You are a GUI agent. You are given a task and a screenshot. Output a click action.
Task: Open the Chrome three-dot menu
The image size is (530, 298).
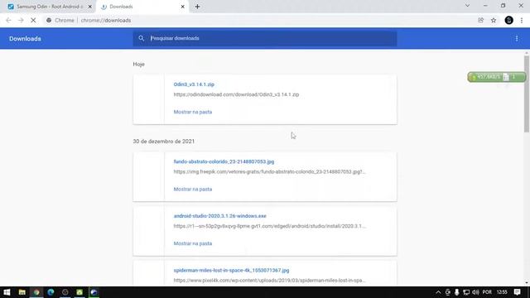(522, 20)
